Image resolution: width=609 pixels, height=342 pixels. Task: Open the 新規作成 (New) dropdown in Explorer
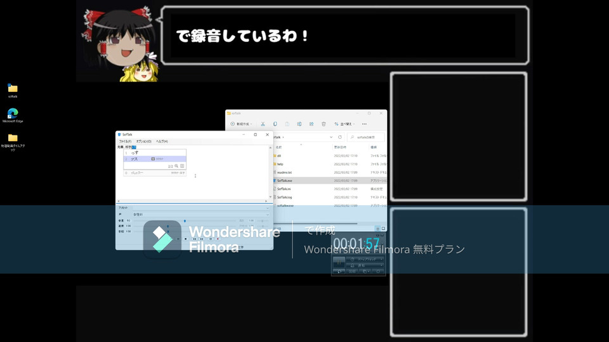[241, 124]
